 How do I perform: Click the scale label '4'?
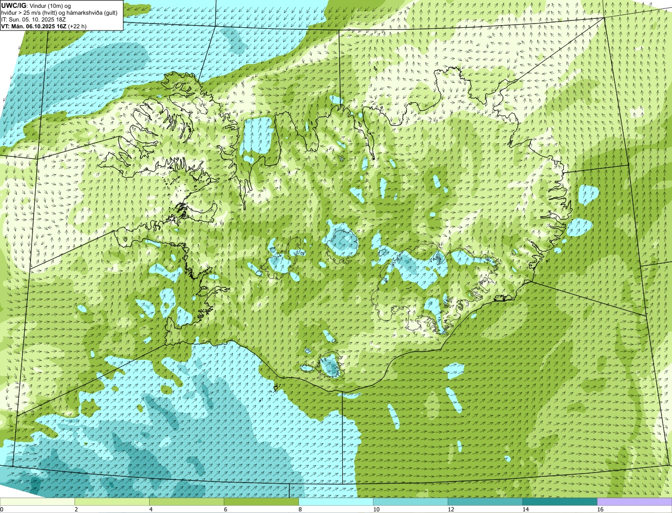[151, 509]
